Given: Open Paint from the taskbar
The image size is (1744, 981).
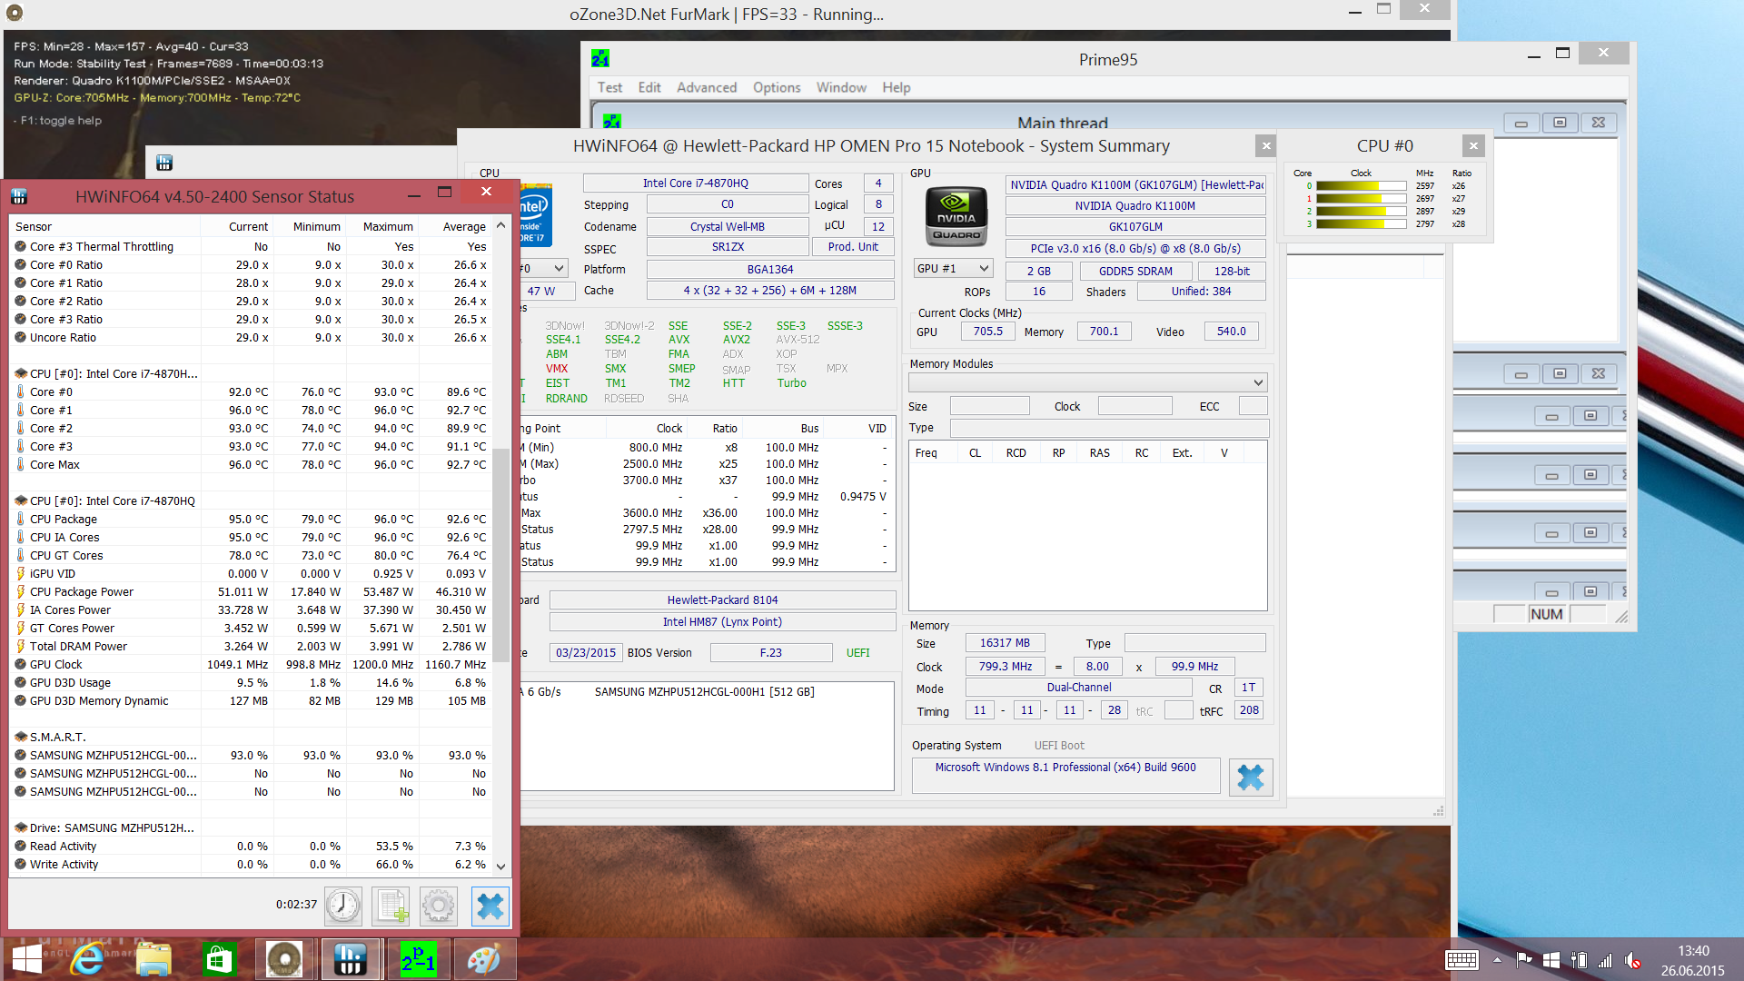Looking at the screenshot, I should point(483,959).
